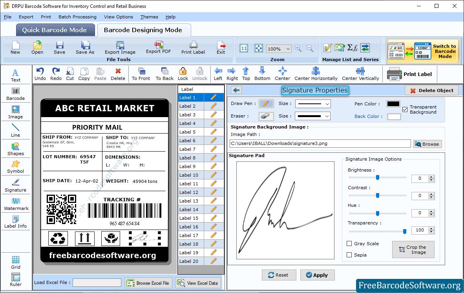Click the Delete Object button
The image size is (464, 293).
431,90
